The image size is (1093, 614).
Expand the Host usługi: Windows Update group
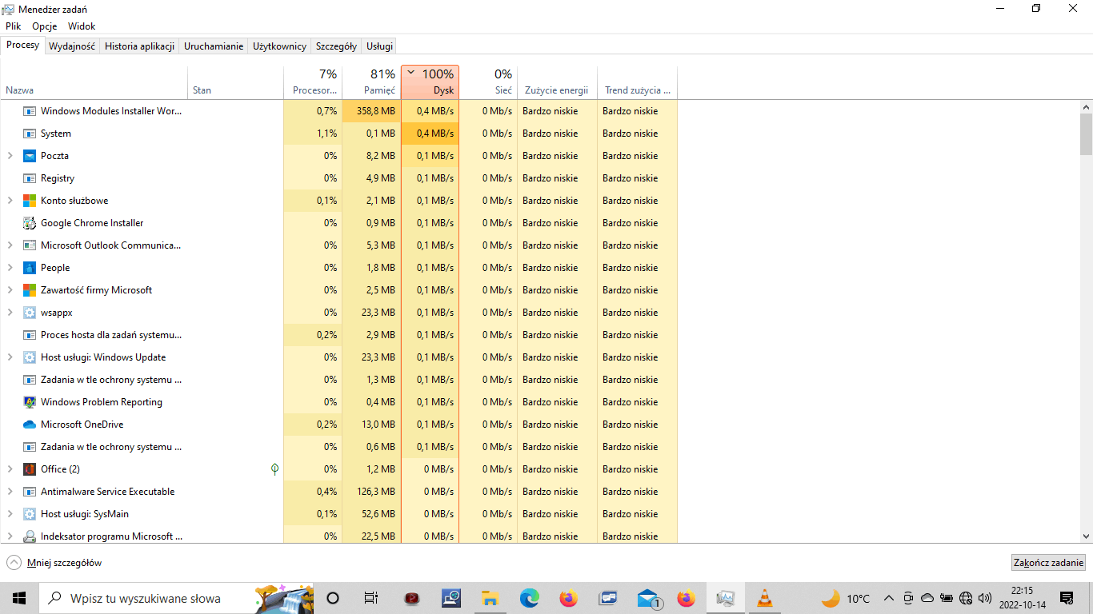coord(10,357)
